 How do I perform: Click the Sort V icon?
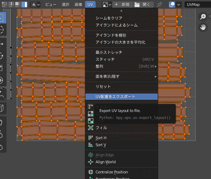(91, 145)
